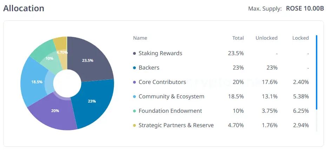Click the ROSE 10.00B max supply value
This screenshot has height=150, width=331.
click(x=305, y=8)
